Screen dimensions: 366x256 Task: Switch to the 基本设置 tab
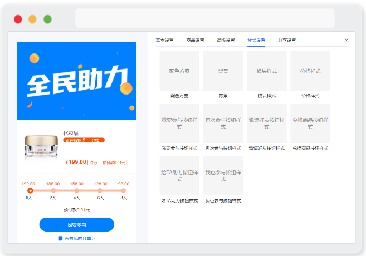point(164,40)
